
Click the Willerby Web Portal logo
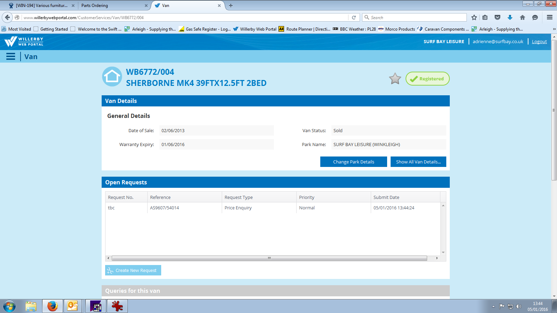(24, 42)
